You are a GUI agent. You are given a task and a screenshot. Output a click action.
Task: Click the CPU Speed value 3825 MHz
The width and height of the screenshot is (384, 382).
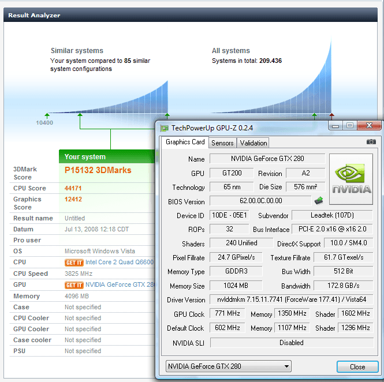[79, 274]
